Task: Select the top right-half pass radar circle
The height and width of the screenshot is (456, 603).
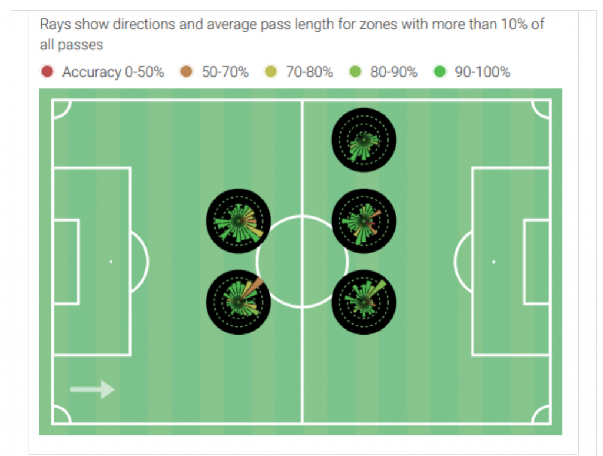Action: click(364, 140)
